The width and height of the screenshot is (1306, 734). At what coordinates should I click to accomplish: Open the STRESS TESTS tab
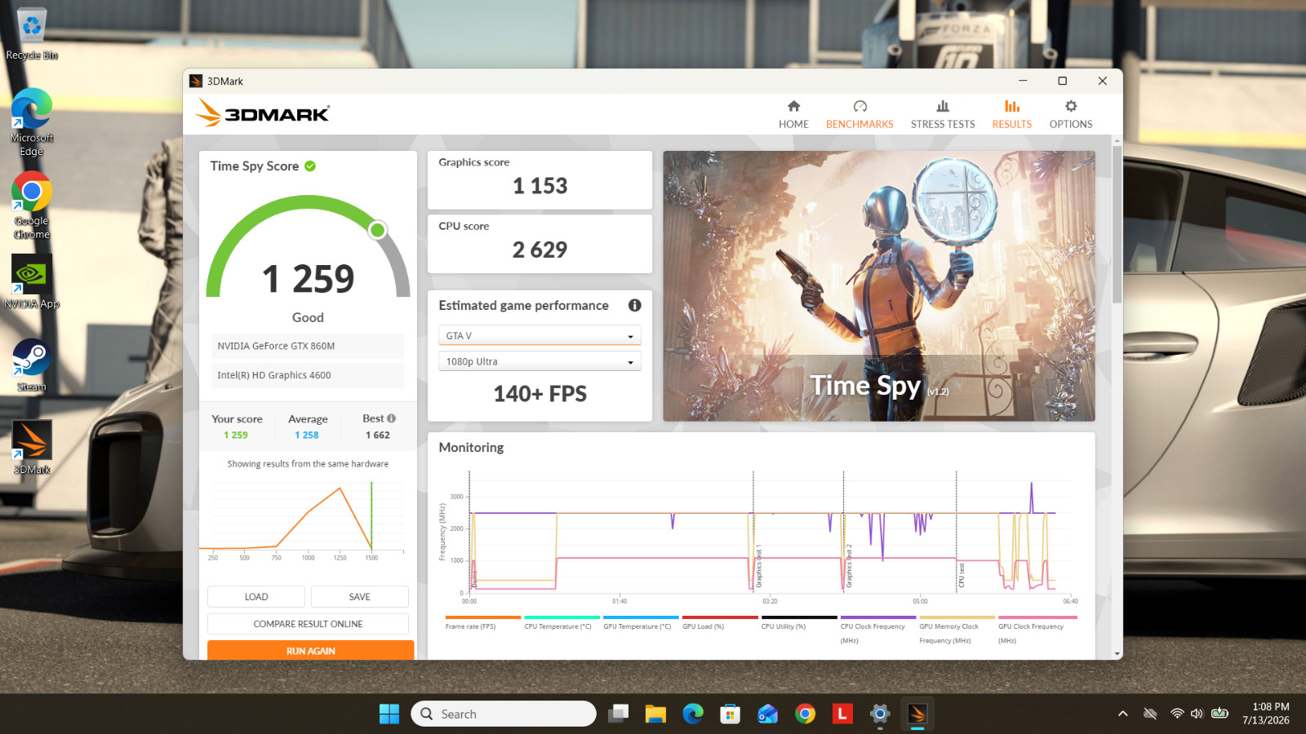point(943,115)
